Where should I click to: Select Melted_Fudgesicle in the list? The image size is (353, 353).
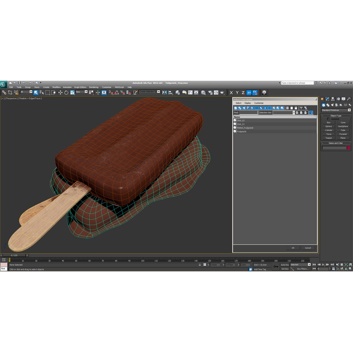275,128
